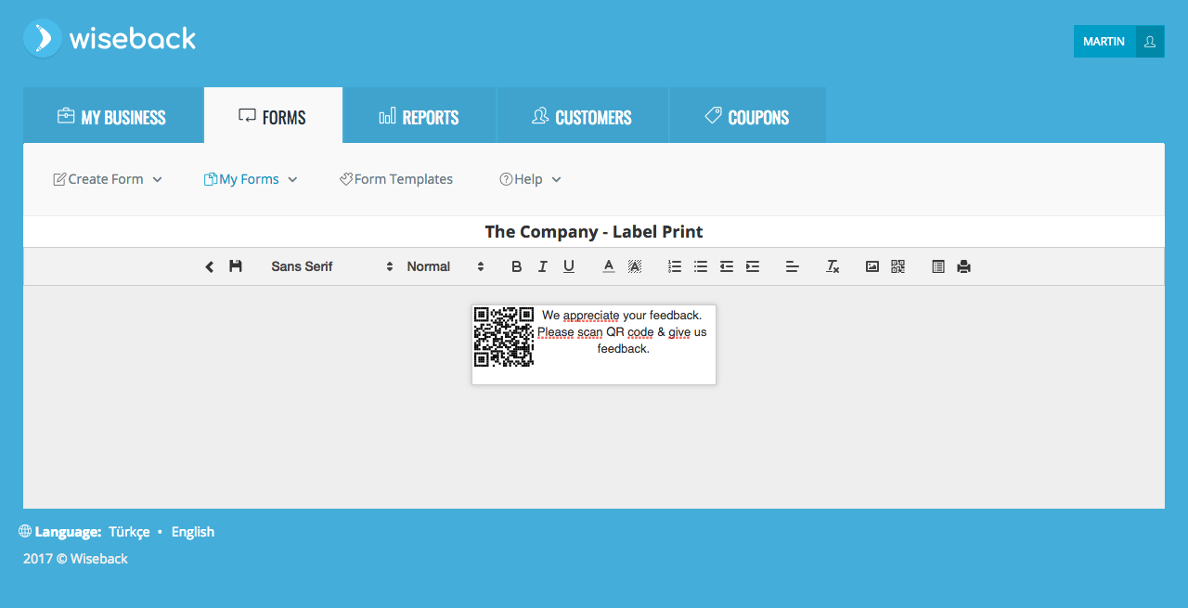The image size is (1188, 608).
Task: Print the label
Action: tap(964, 266)
